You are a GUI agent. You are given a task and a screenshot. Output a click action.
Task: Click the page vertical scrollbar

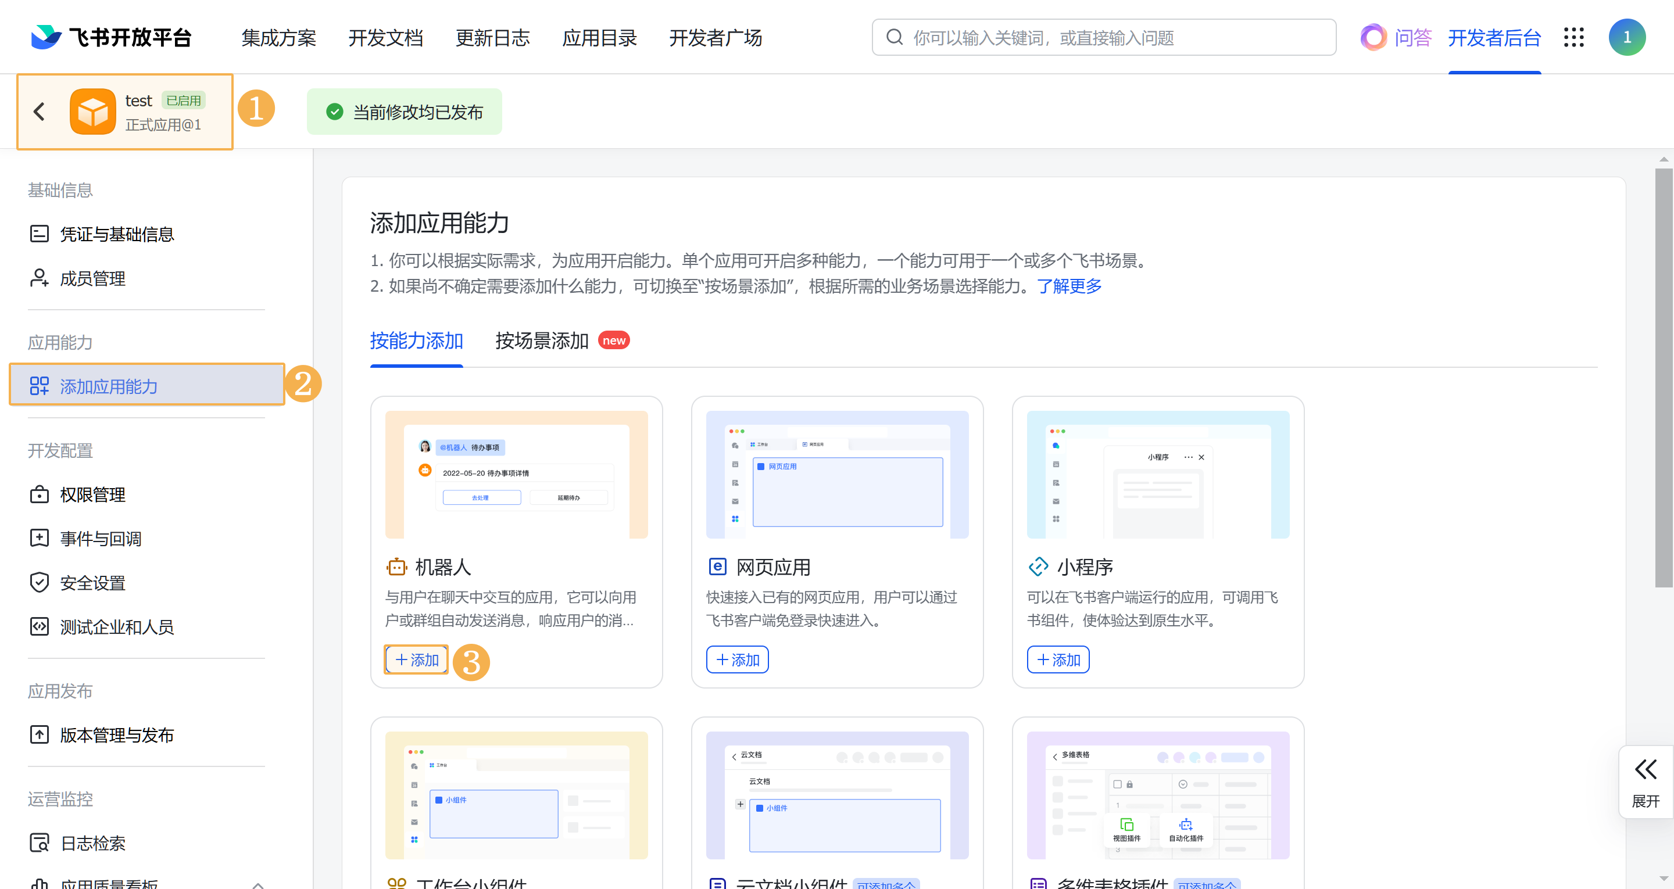tap(1663, 377)
